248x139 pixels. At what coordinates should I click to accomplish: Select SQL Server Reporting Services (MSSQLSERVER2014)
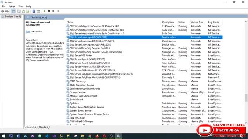tap(144, 52)
